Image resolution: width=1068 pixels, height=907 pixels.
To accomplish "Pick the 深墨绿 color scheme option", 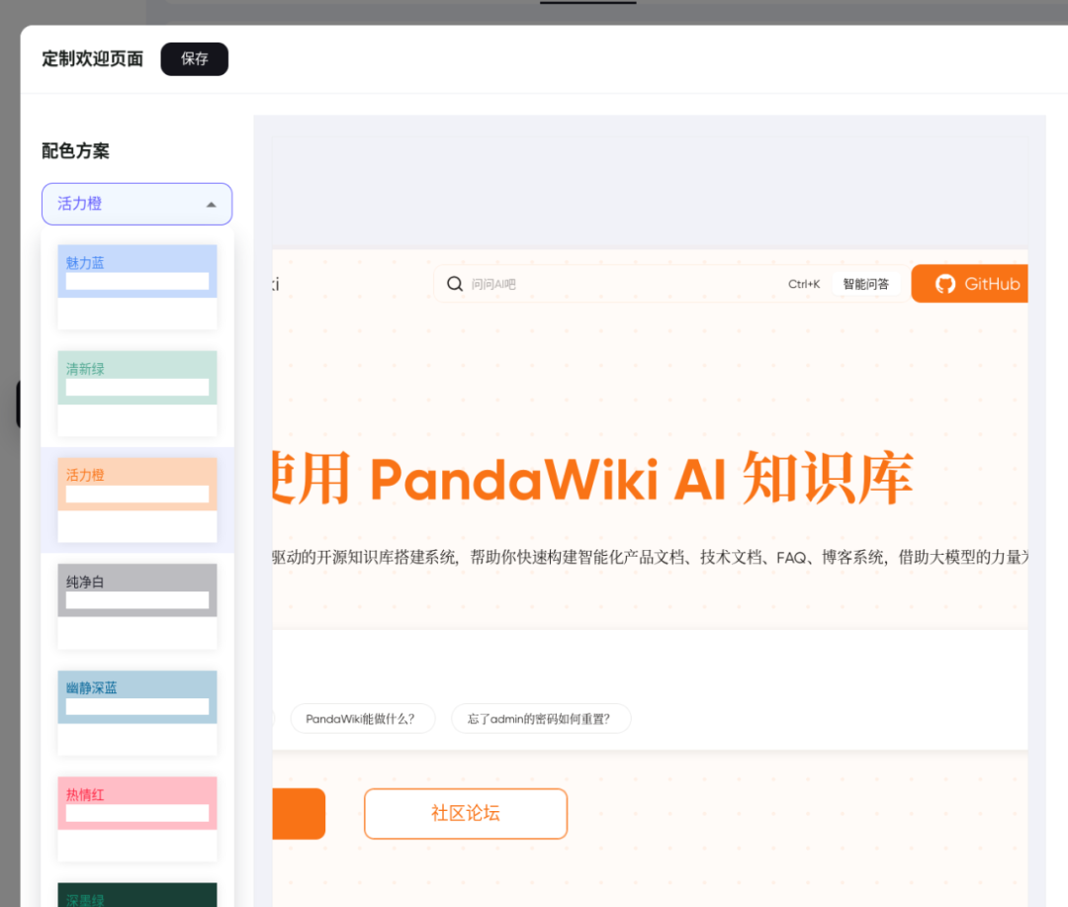I will point(136,895).
